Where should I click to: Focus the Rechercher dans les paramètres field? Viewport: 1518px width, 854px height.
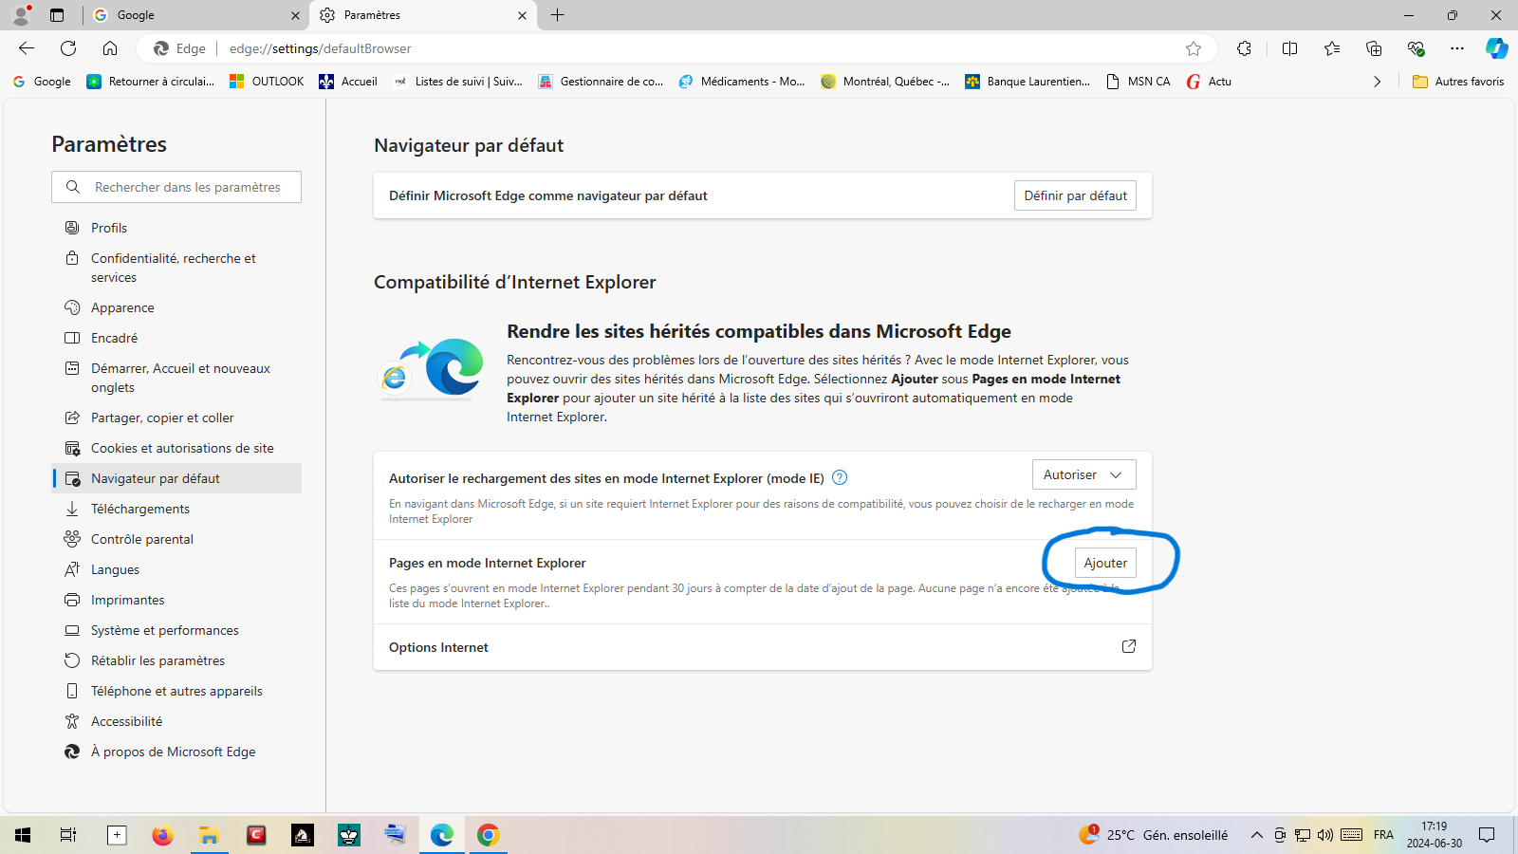pyautogui.click(x=176, y=187)
